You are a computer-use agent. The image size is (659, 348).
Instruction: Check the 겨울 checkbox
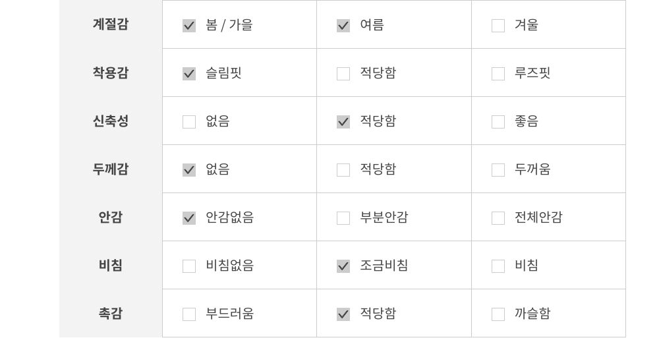pyautogui.click(x=498, y=26)
